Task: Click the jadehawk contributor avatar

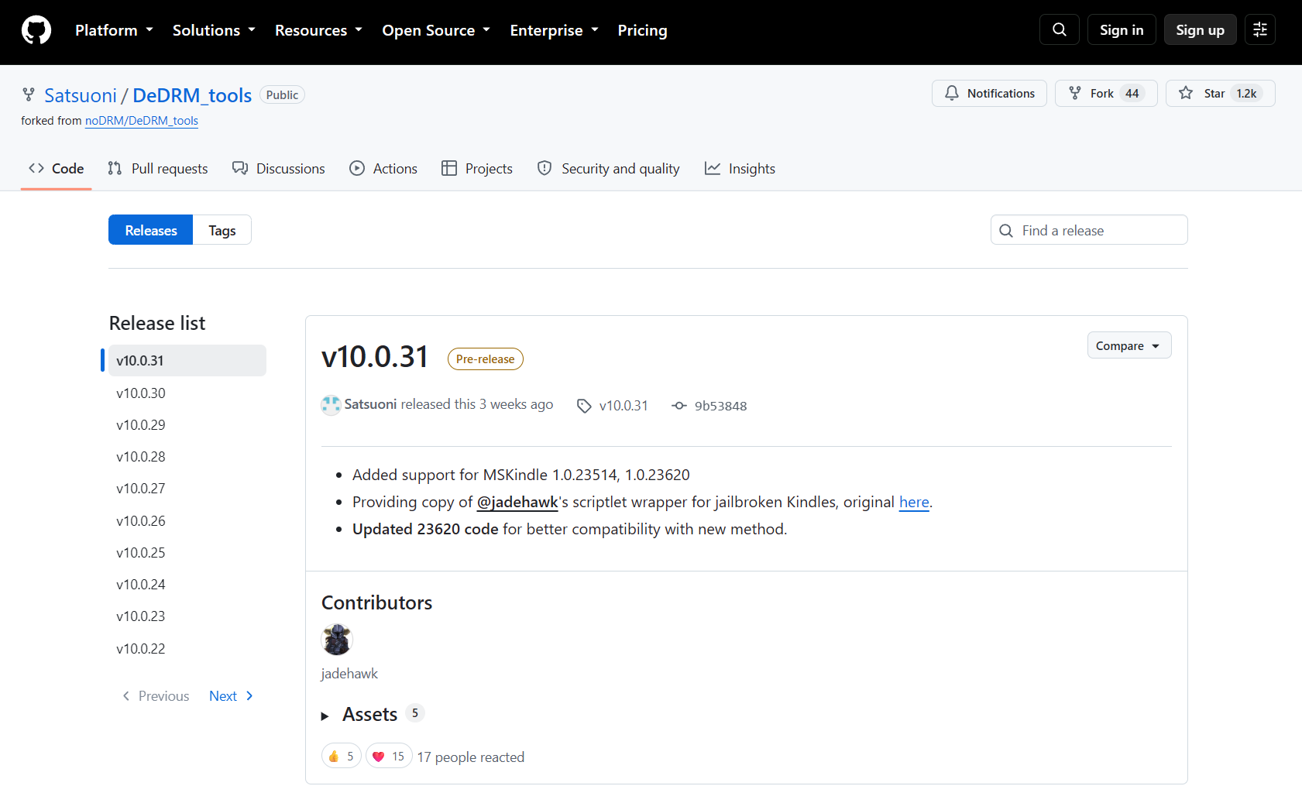Action: [x=337, y=640]
